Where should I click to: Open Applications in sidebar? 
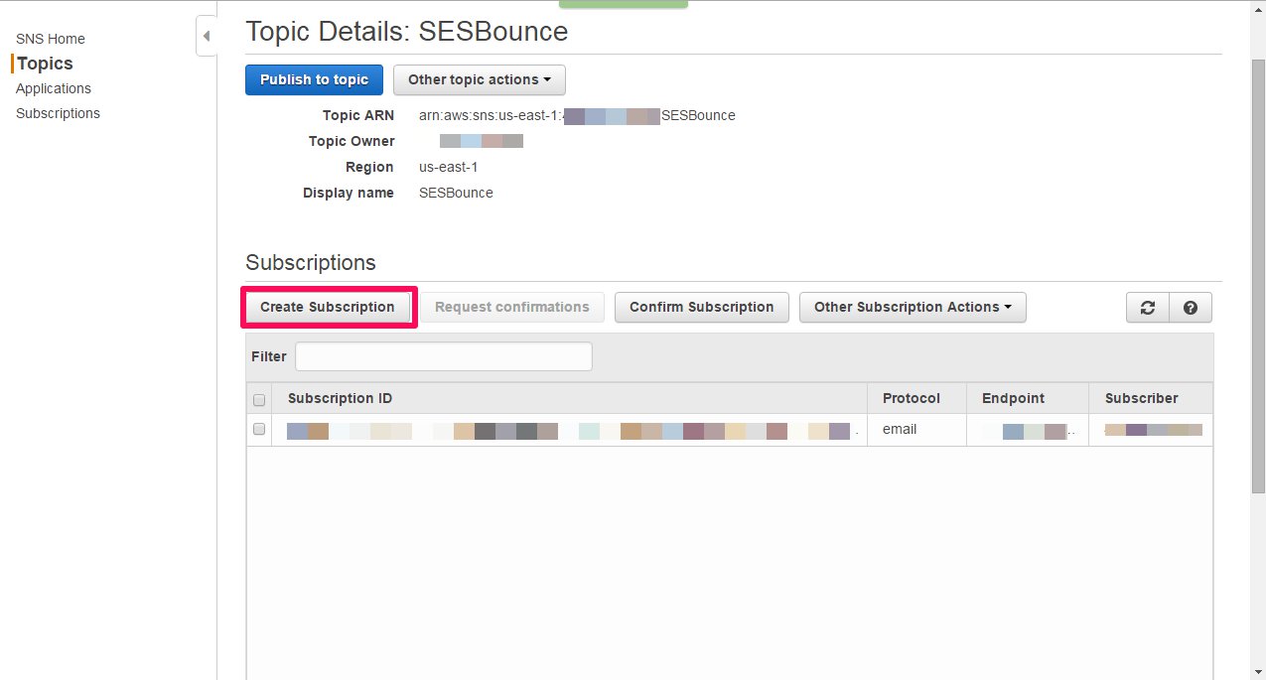[x=54, y=88]
